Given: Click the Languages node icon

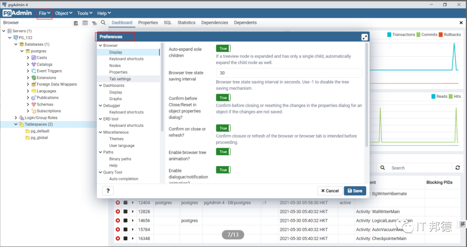Looking at the screenshot, I should pos(34,91).
